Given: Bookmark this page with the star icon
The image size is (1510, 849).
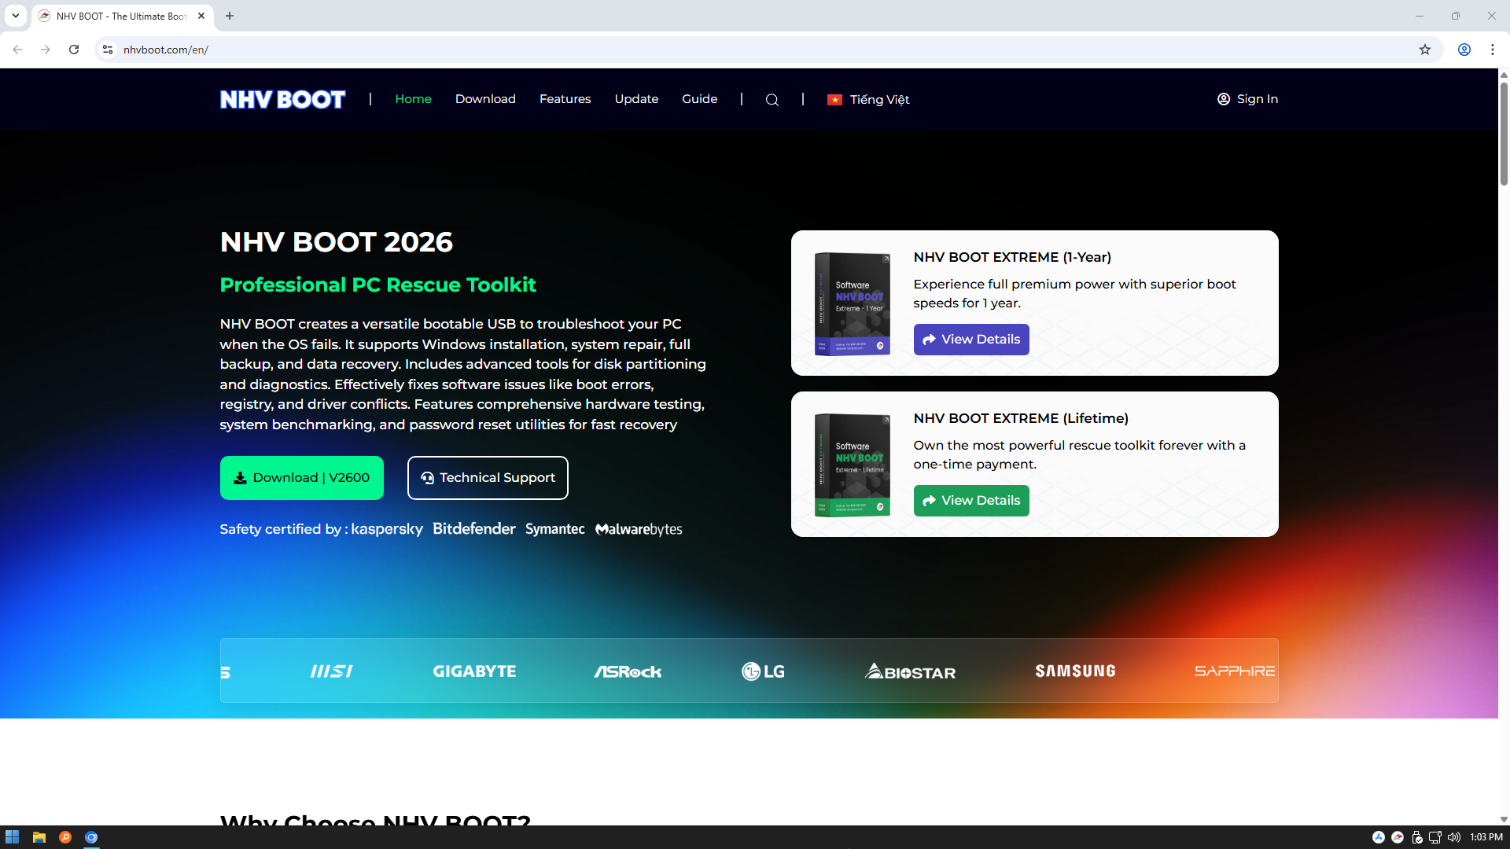Looking at the screenshot, I should click(1425, 50).
